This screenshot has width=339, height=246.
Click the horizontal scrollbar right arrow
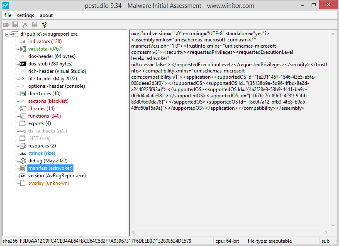(x=326, y=232)
